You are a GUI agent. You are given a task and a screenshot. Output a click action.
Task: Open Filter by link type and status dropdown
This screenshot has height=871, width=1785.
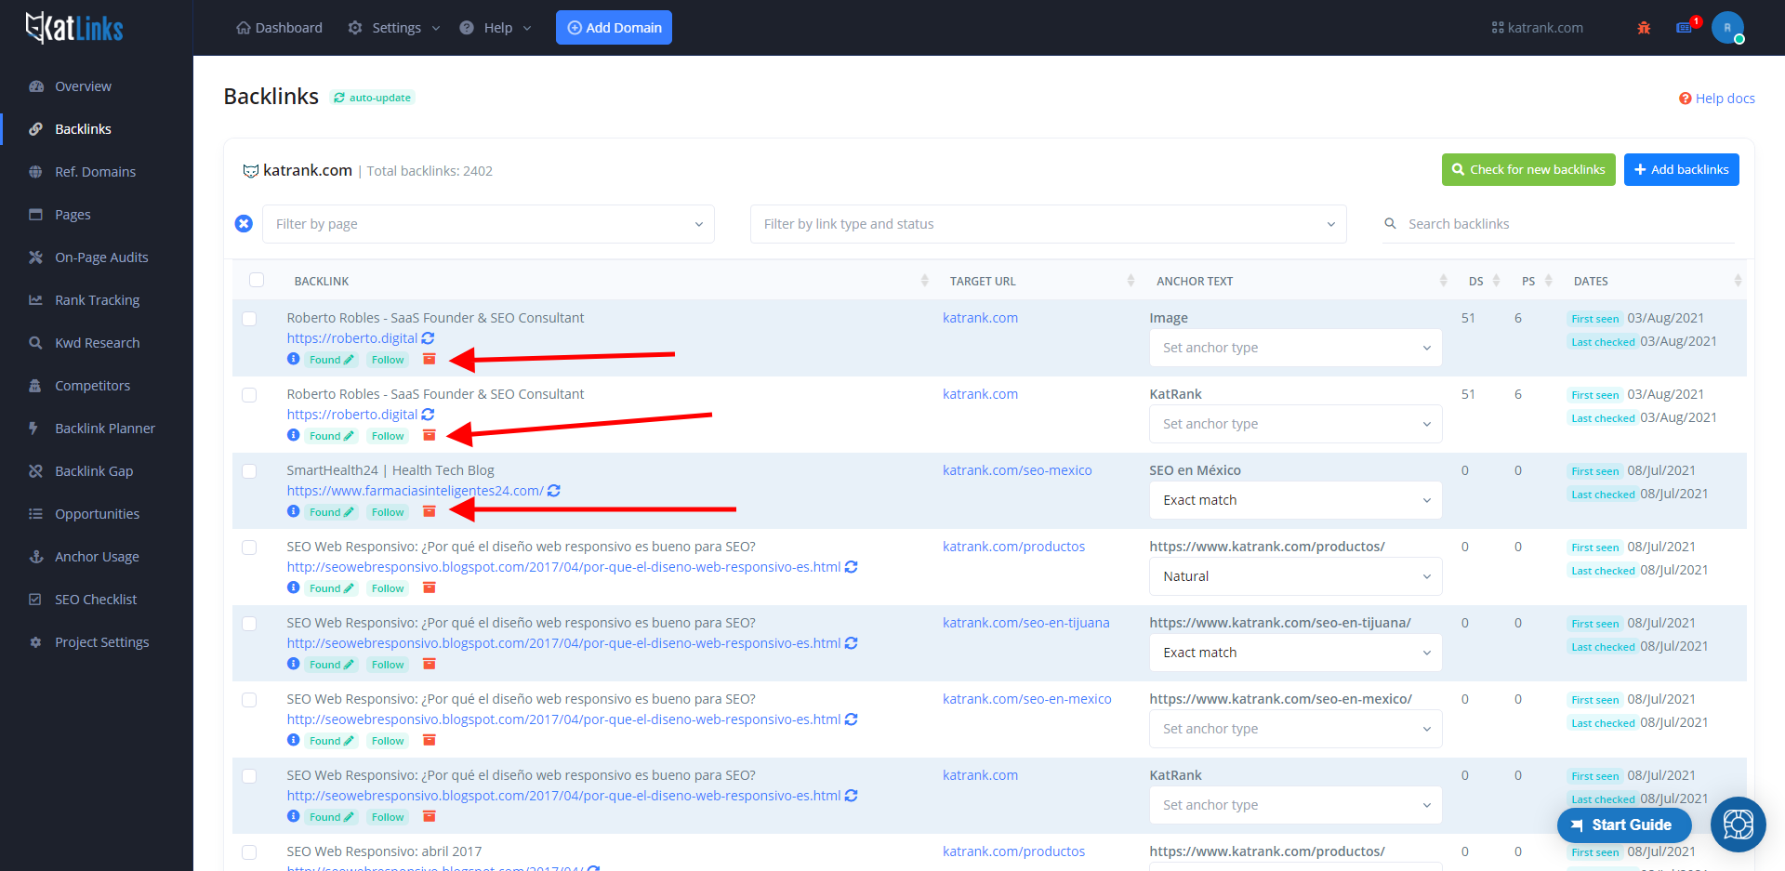(x=1049, y=224)
